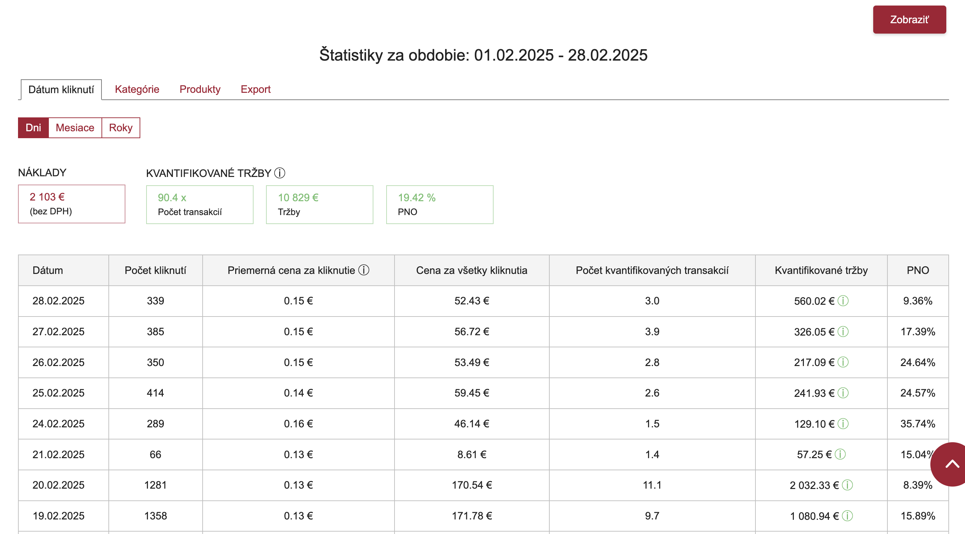
Task: Click the click count 1358
Action: click(x=156, y=516)
